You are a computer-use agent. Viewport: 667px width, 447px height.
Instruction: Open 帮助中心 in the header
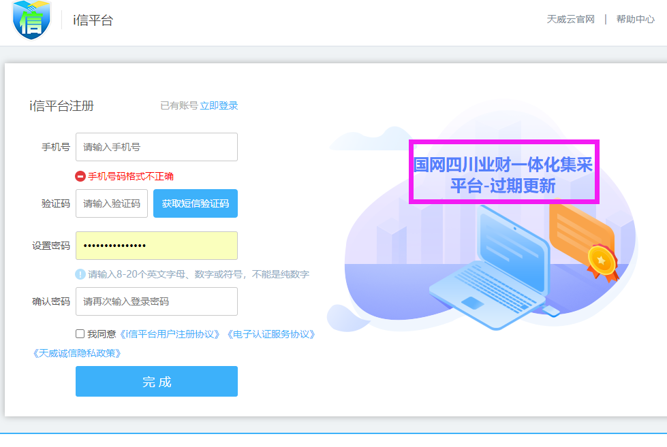point(635,19)
